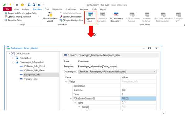Click the Value column header
The image size is (185, 116).
(x=139, y=77)
